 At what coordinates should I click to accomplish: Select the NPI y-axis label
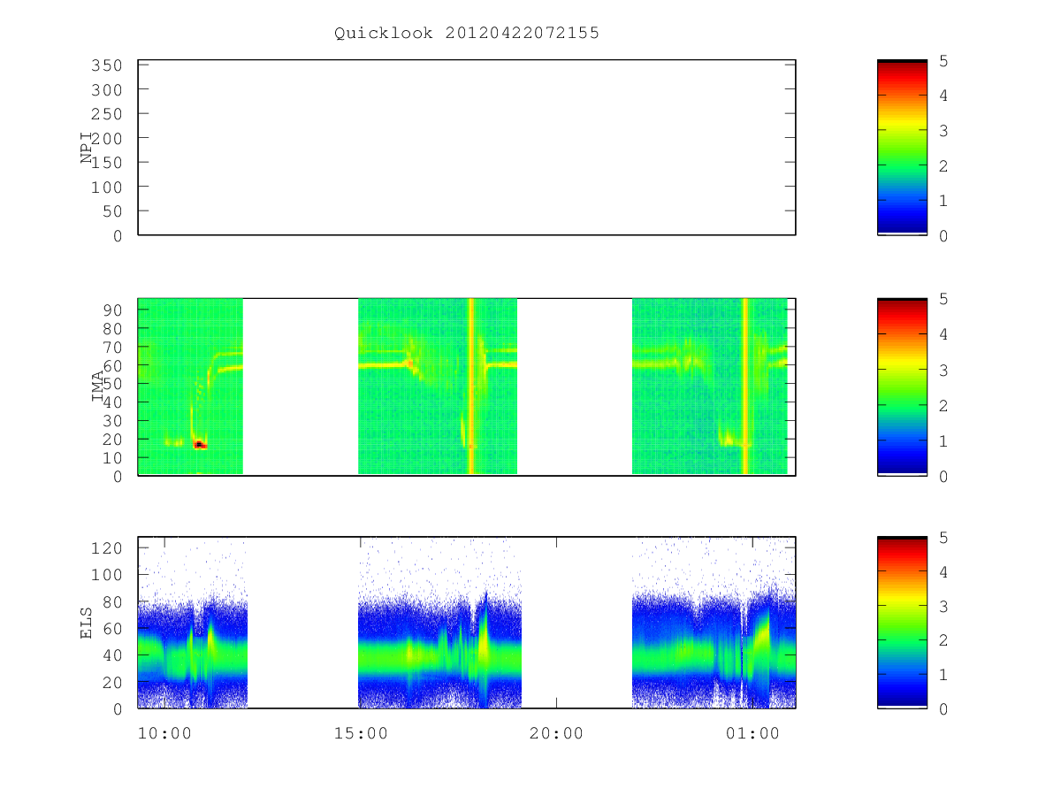pos(88,148)
